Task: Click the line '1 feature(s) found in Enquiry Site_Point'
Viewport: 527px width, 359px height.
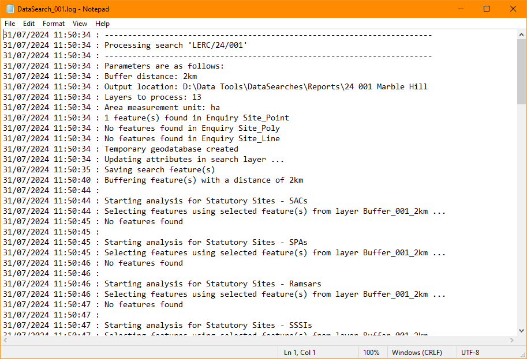Action: click(x=197, y=118)
